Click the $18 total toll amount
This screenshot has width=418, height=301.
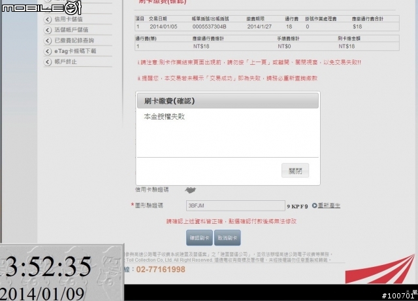coord(357,27)
